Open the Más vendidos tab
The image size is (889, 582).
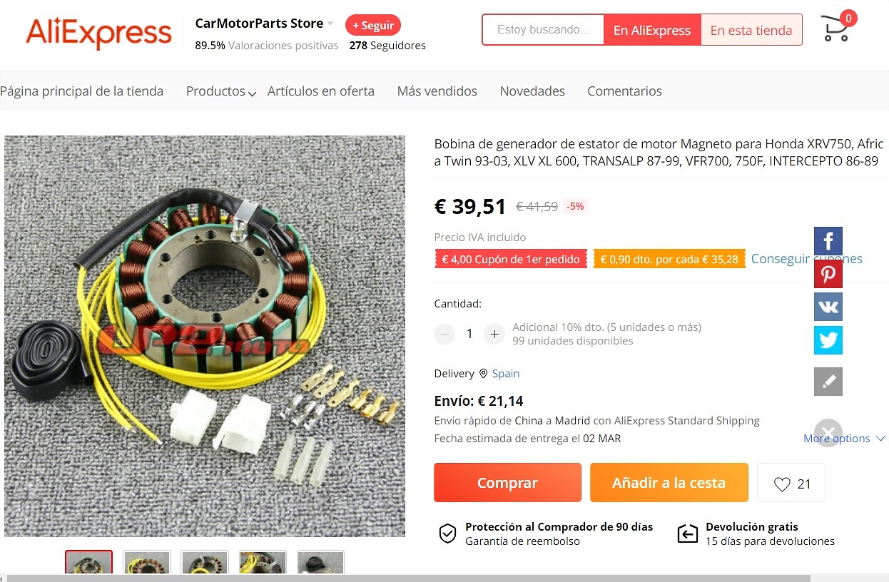[437, 91]
